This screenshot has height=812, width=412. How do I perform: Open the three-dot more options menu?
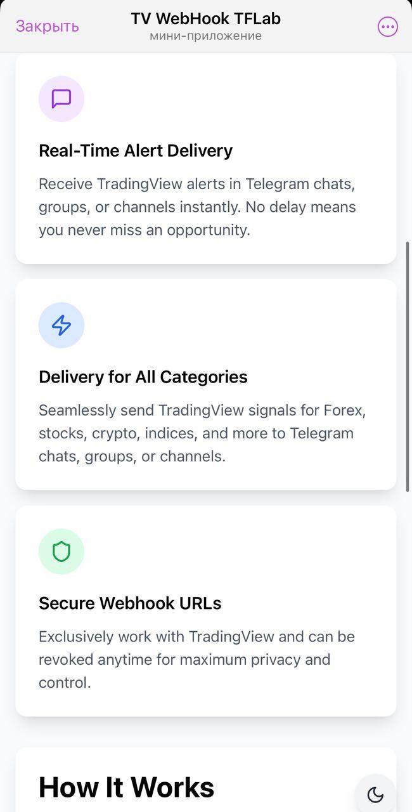pyautogui.click(x=387, y=27)
